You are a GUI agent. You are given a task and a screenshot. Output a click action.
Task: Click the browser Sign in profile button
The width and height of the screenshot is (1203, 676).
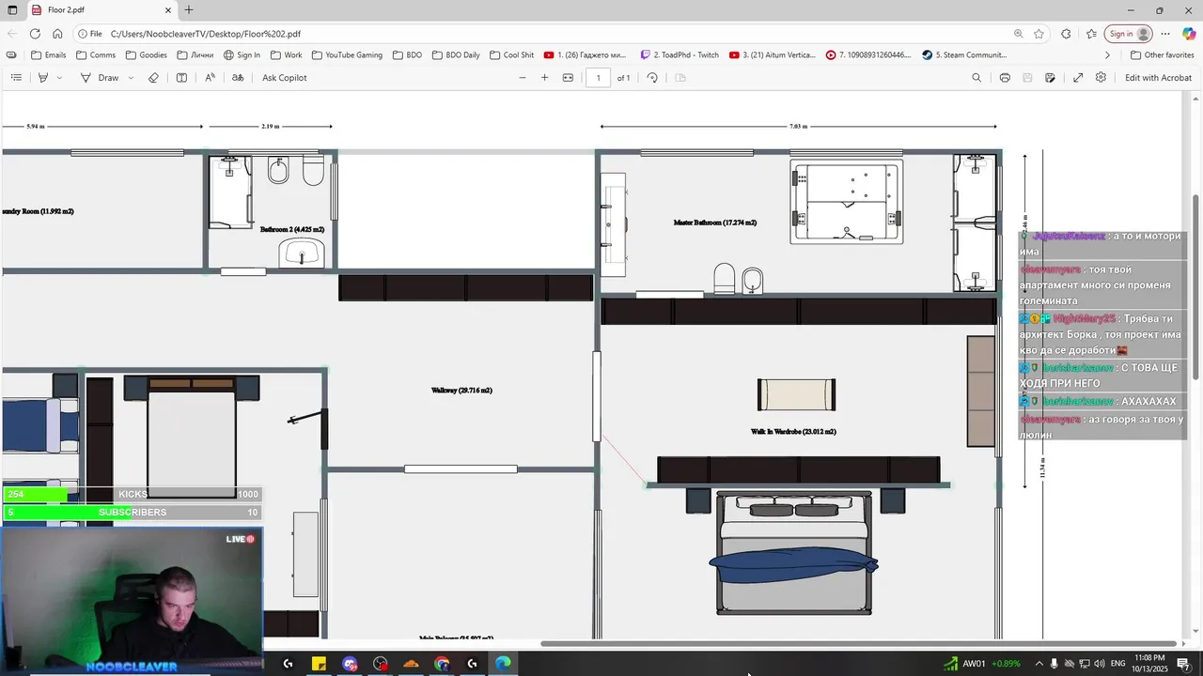(1129, 34)
